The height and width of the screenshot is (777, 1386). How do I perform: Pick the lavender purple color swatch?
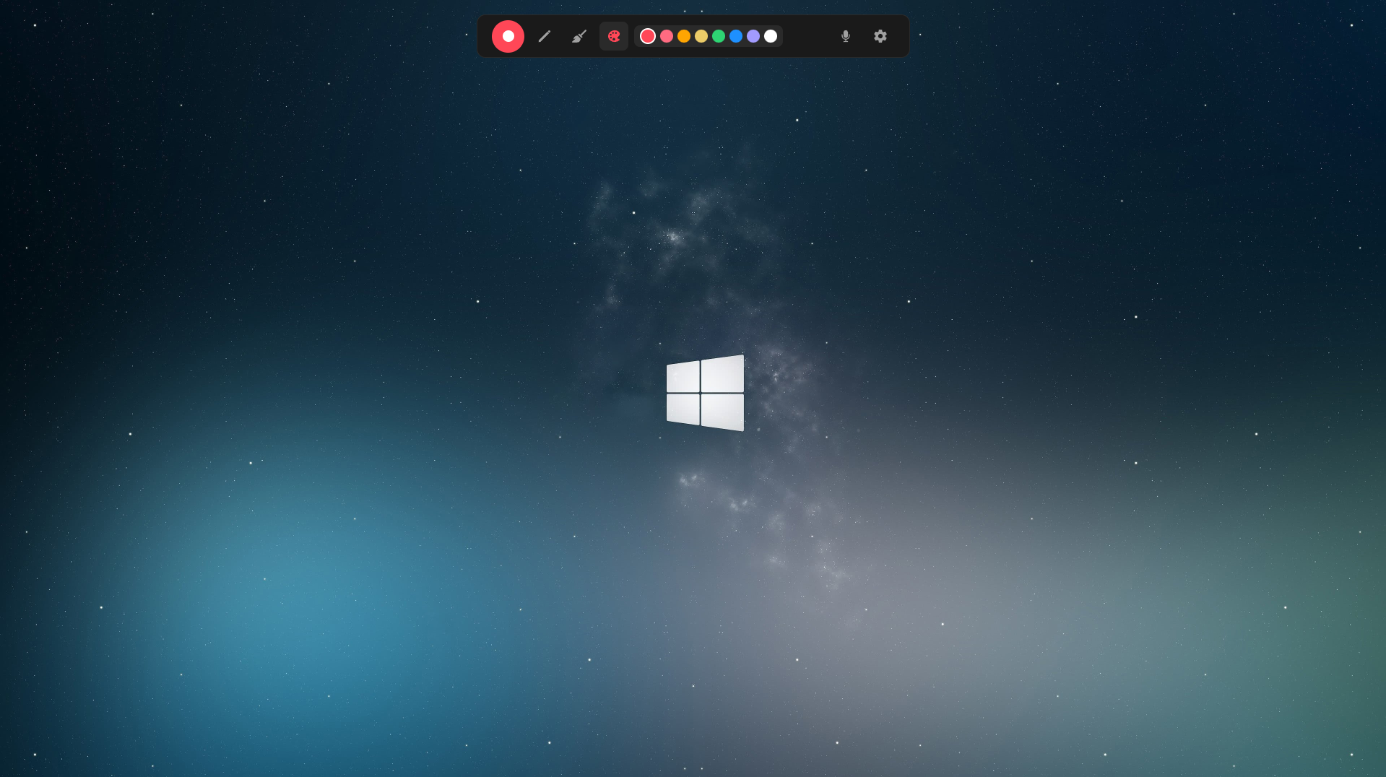pos(753,36)
